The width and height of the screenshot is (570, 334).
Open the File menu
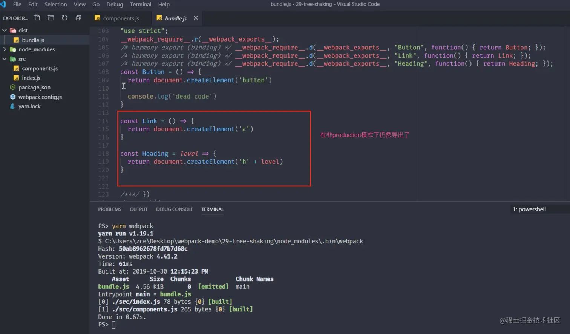tap(17, 4)
